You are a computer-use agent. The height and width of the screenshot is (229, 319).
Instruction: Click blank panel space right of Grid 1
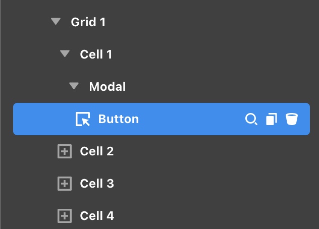pyautogui.click(x=212, y=22)
